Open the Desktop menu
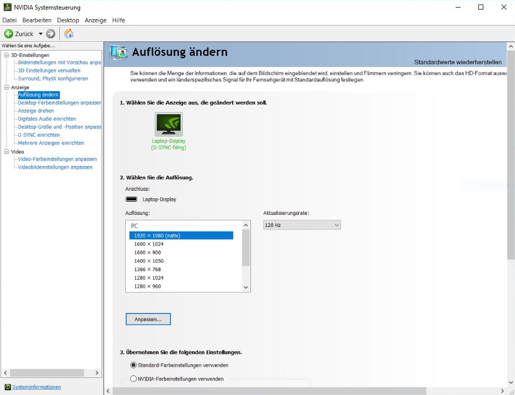Viewport: 515px width, 395px height. pos(68,20)
